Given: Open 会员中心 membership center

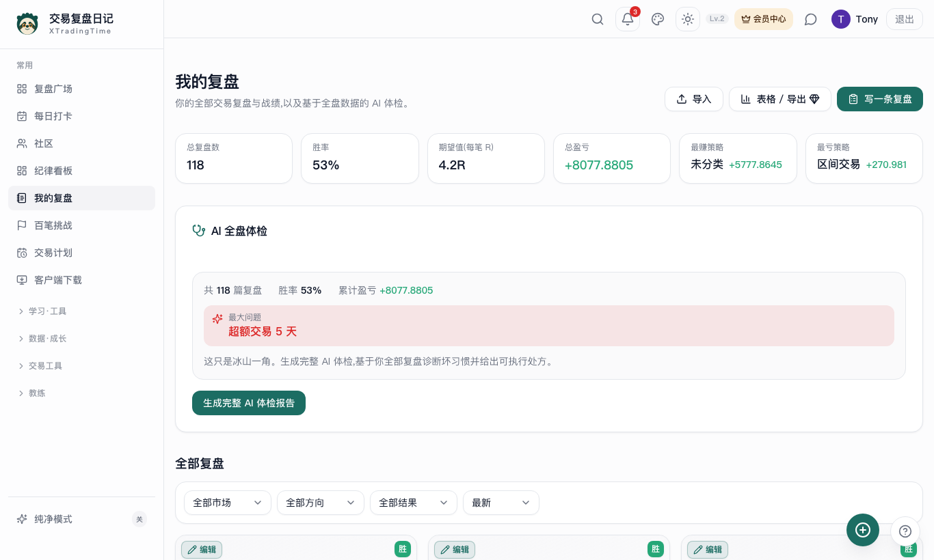Looking at the screenshot, I should coord(764,19).
